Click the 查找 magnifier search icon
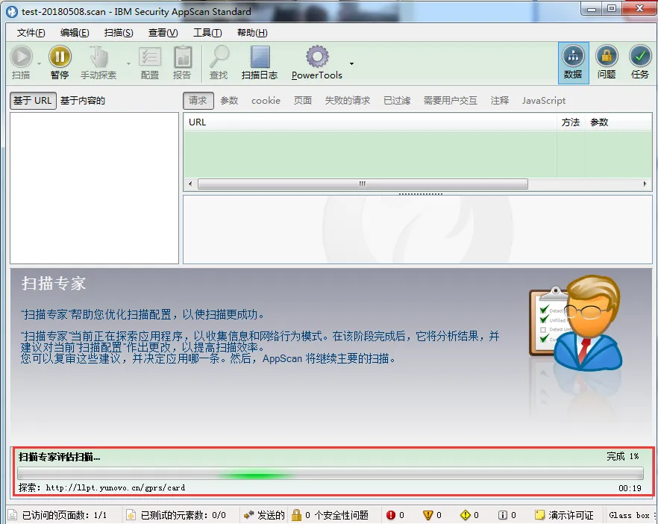The width and height of the screenshot is (658, 524). click(x=219, y=57)
